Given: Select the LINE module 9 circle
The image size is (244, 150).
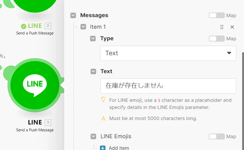Looking at the screenshot, I should pos(35,85).
